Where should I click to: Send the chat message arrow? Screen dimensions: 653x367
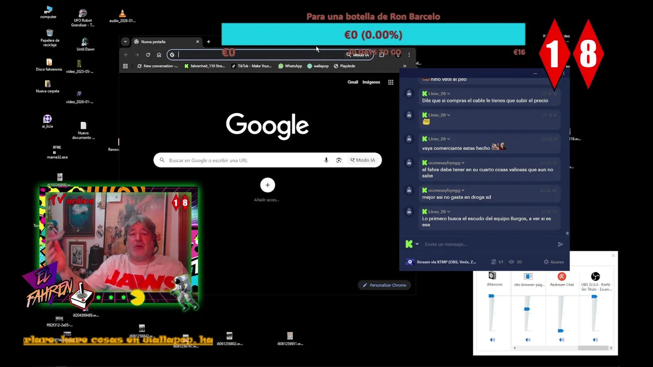click(x=560, y=244)
